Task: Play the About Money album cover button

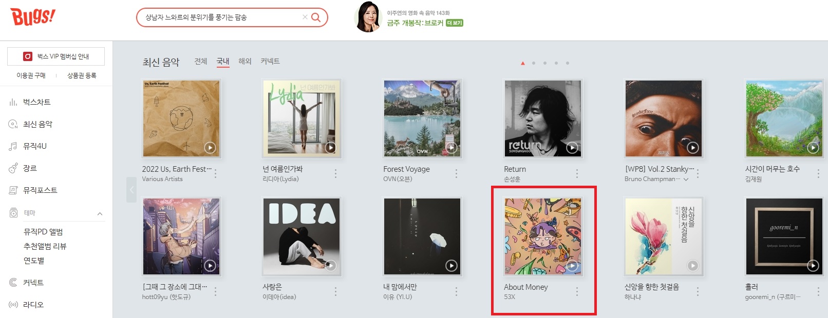Action: (572, 266)
